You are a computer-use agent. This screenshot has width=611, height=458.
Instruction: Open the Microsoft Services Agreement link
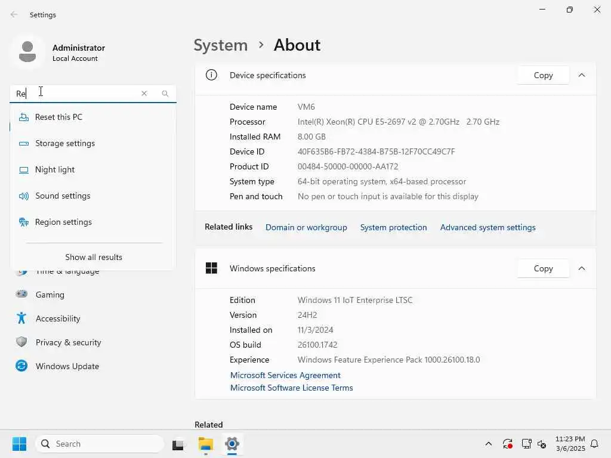pos(285,375)
